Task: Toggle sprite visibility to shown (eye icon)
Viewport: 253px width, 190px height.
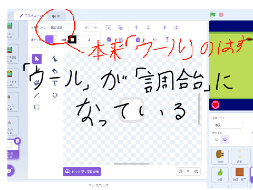Action: (x=217, y=139)
